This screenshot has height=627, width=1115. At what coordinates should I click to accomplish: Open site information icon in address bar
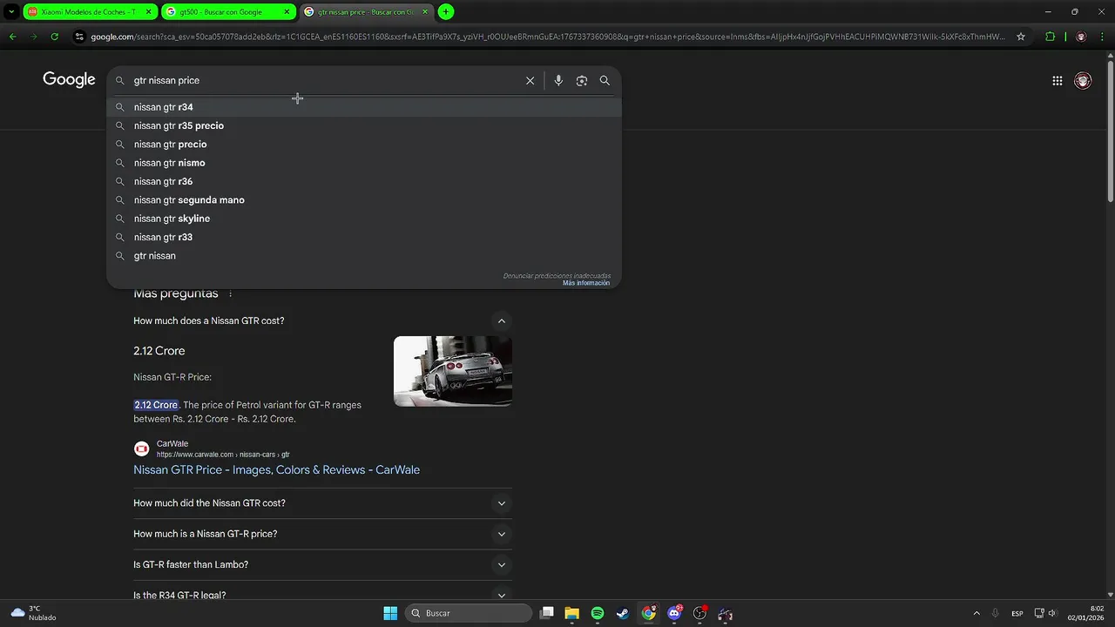pyautogui.click(x=79, y=37)
